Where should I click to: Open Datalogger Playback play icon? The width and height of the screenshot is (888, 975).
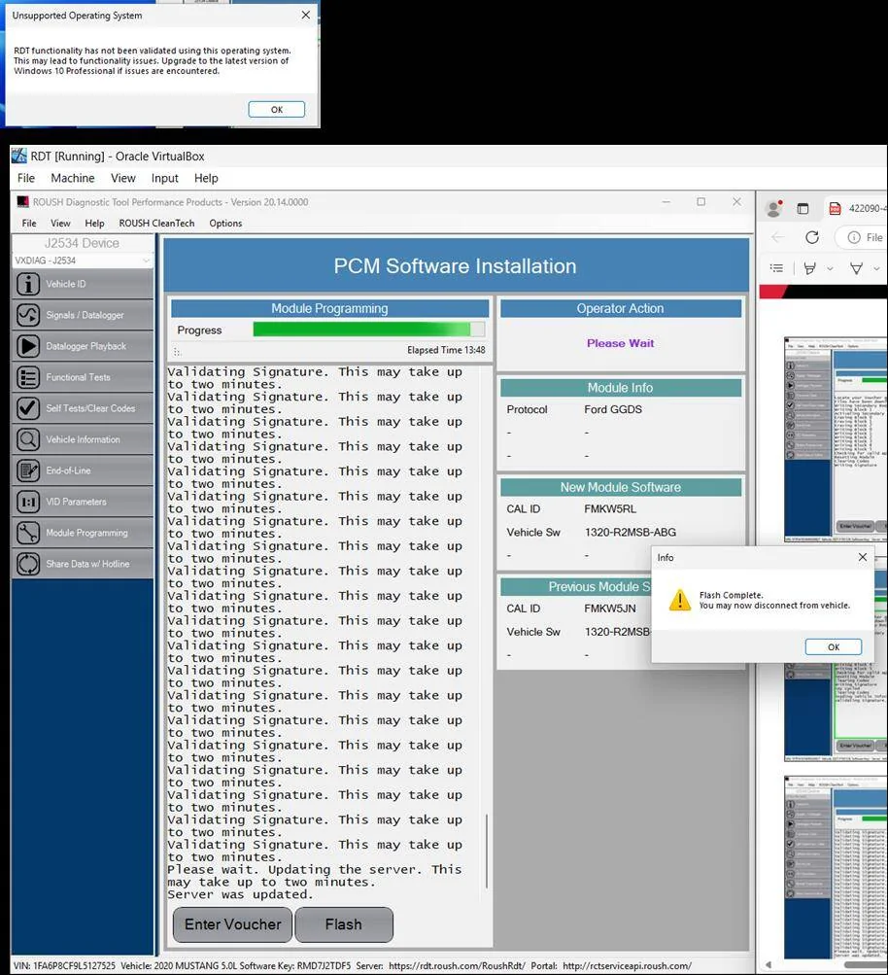tap(28, 346)
